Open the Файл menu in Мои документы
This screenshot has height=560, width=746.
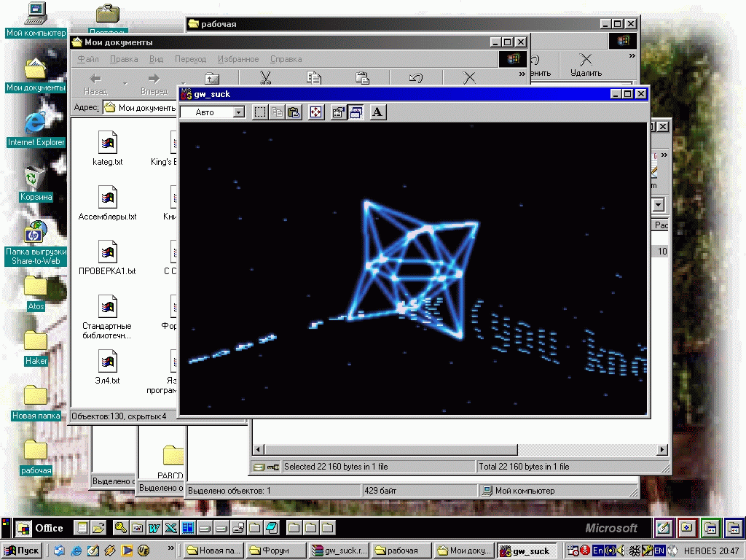coord(88,59)
